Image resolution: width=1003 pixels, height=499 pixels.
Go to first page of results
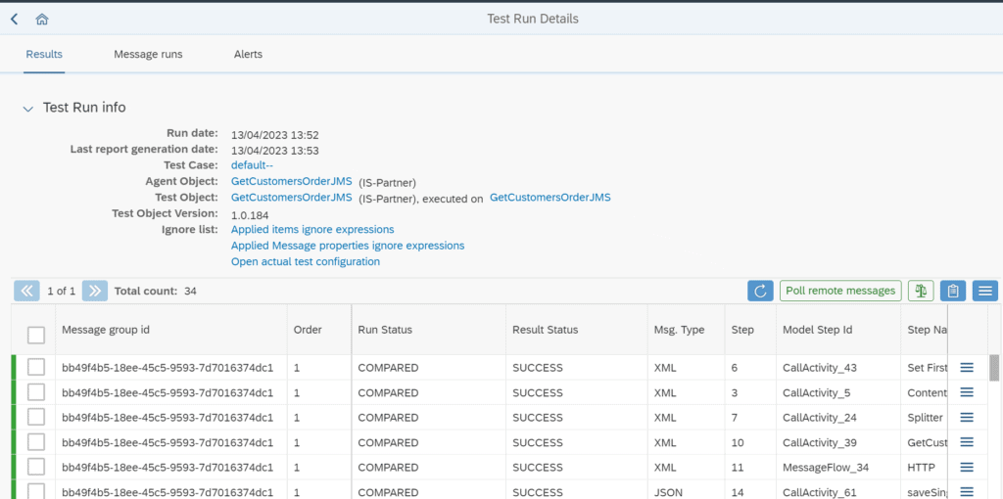[26, 291]
